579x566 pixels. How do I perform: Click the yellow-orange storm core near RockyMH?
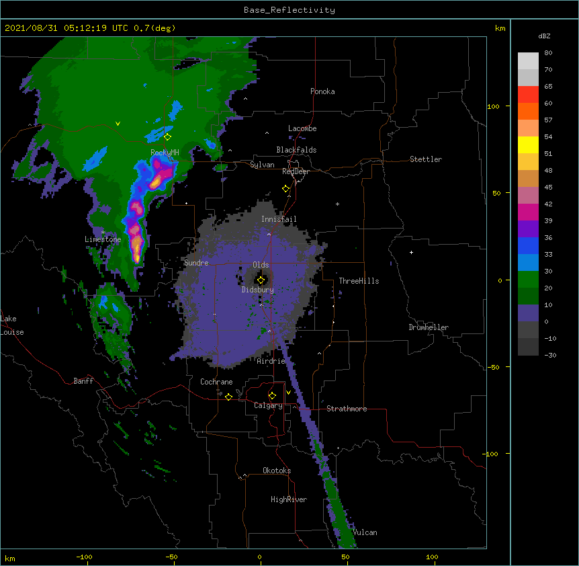pyautogui.click(x=156, y=182)
